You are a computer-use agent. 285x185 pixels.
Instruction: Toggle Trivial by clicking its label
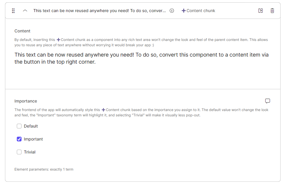tap(29, 152)
